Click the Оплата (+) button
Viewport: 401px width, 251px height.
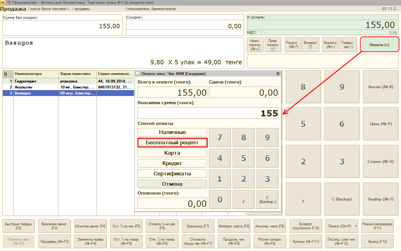[379, 45]
